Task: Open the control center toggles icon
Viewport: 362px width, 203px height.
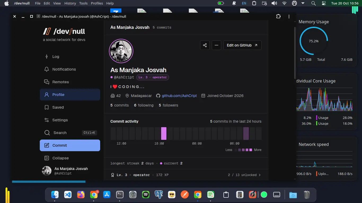Action: pos(324,3)
